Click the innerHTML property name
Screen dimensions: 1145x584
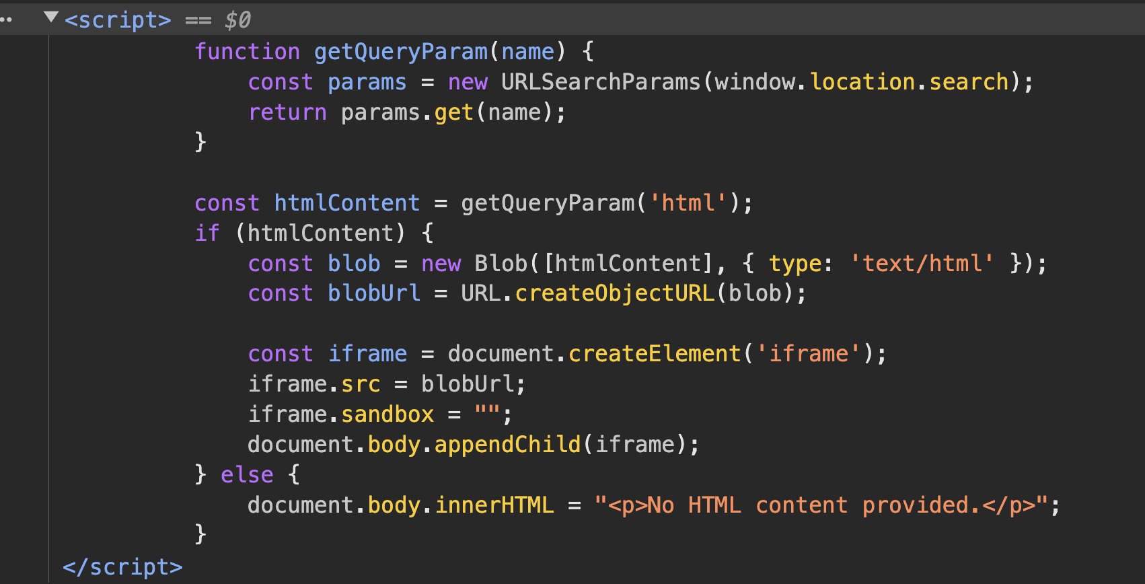pyautogui.click(x=494, y=505)
